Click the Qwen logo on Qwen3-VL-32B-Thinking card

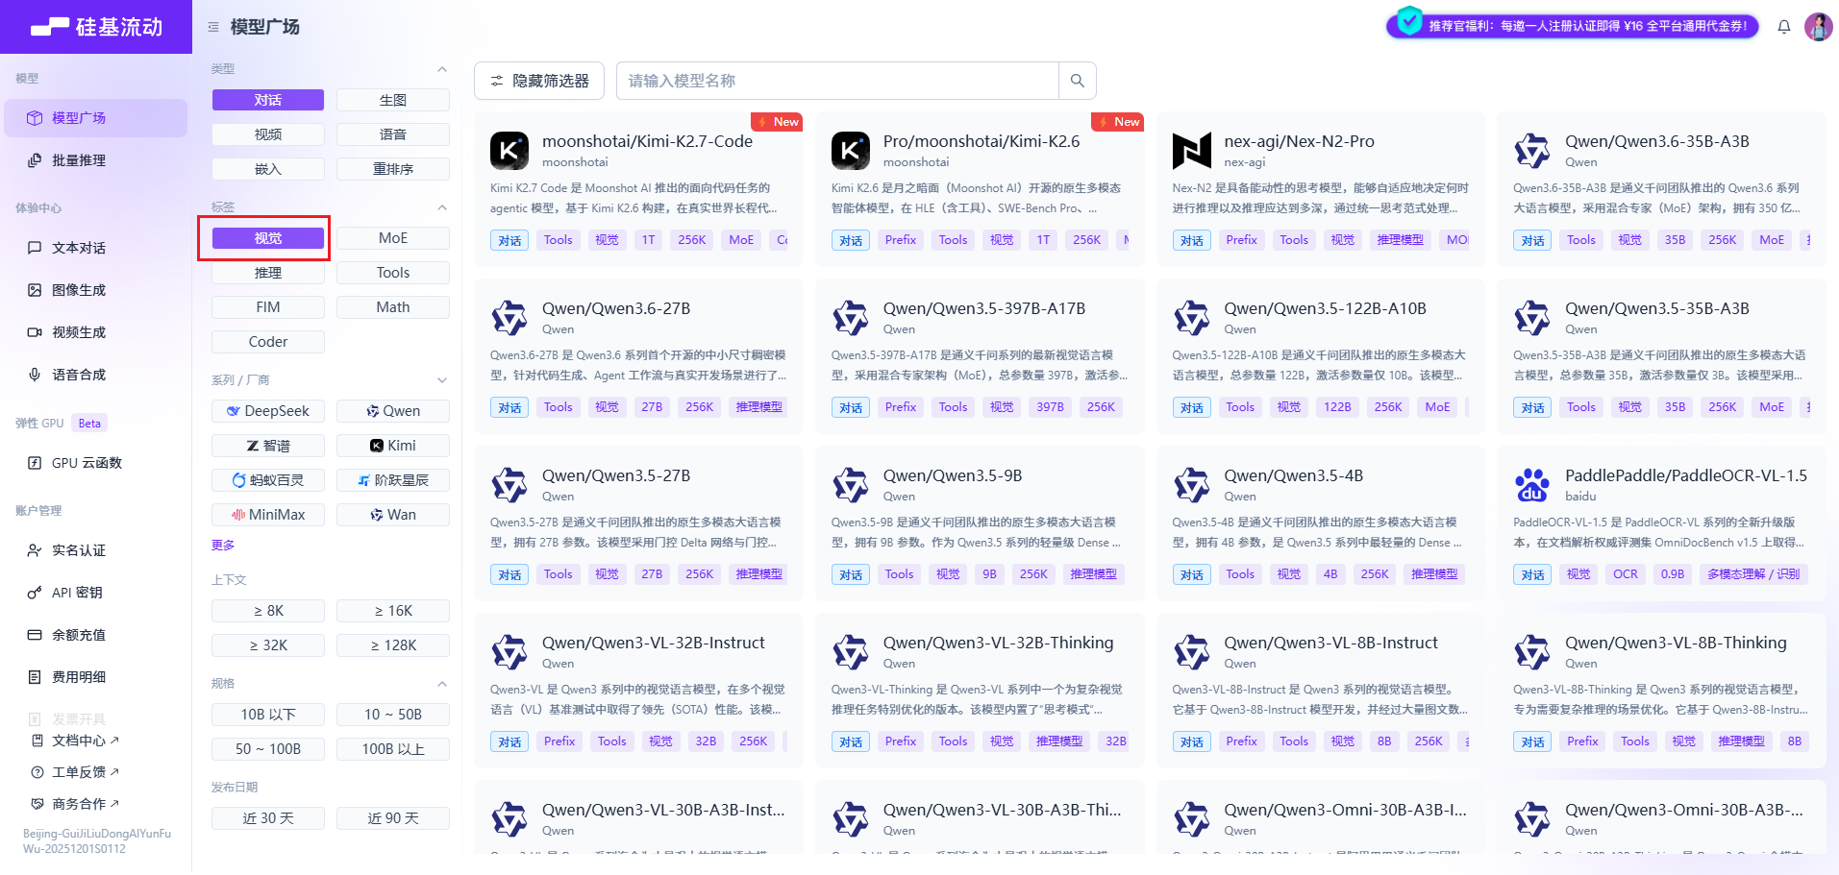pos(851,652)
